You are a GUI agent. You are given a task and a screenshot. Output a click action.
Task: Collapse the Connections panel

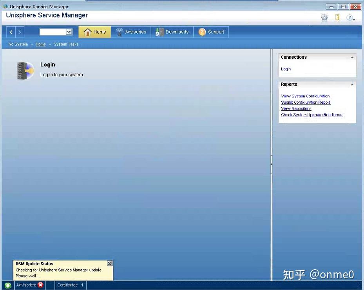pyautogui.click(x=352, y=57)
